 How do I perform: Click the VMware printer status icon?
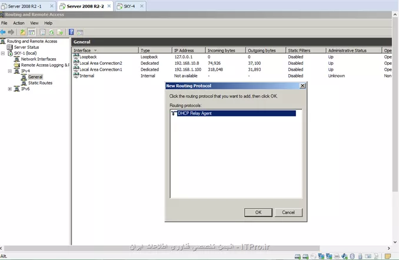(x=337, y=256)
